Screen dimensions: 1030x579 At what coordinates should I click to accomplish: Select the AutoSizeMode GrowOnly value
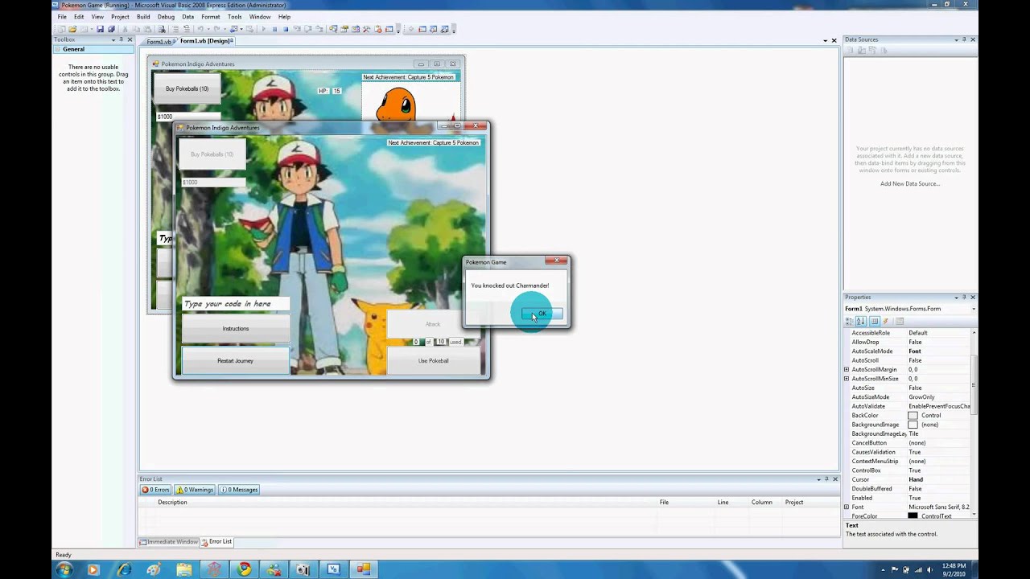[922, 397]
